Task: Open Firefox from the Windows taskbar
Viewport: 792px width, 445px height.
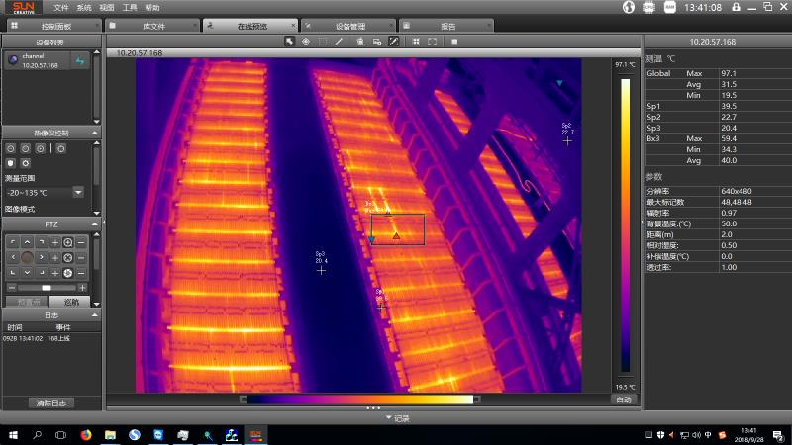Action: (x=85, y=435)
